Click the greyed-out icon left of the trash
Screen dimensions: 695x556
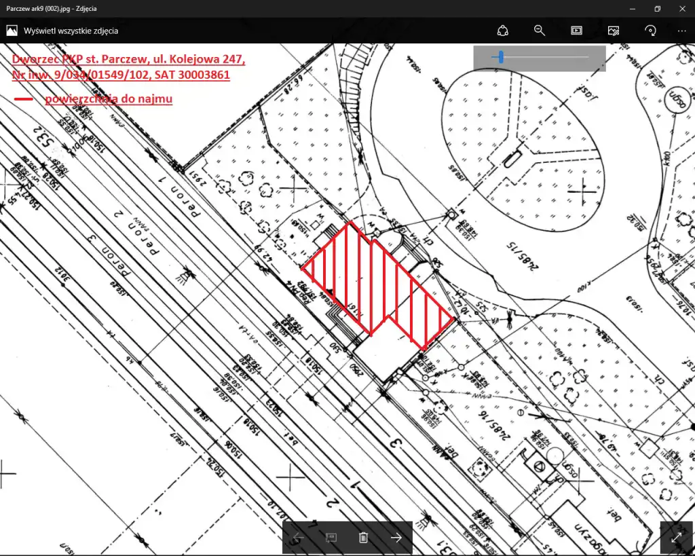pos(331,538)
